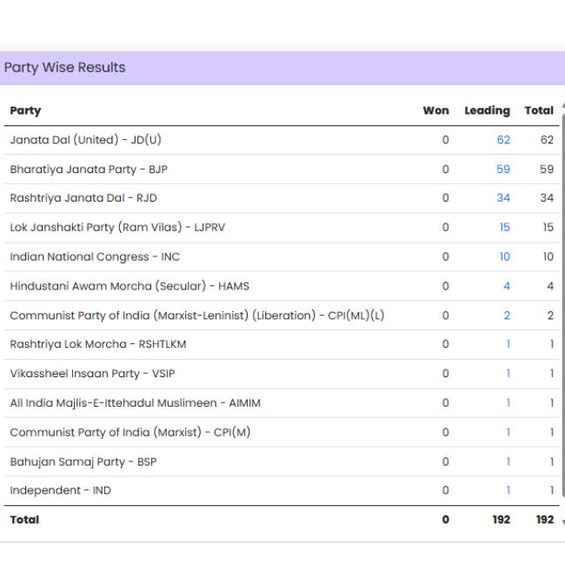This screenshot has height=565, width=565.
Task: Click the results table vertical scrollbar
Action: tap(563, 306)
